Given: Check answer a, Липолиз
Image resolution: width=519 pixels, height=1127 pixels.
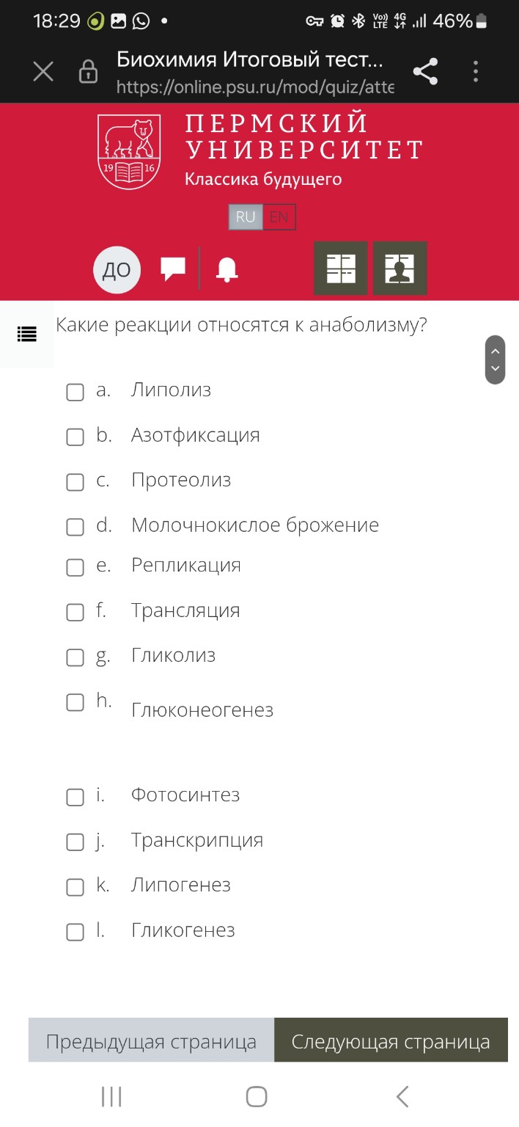Looking at the screenshot, I should tap(75, 393).
